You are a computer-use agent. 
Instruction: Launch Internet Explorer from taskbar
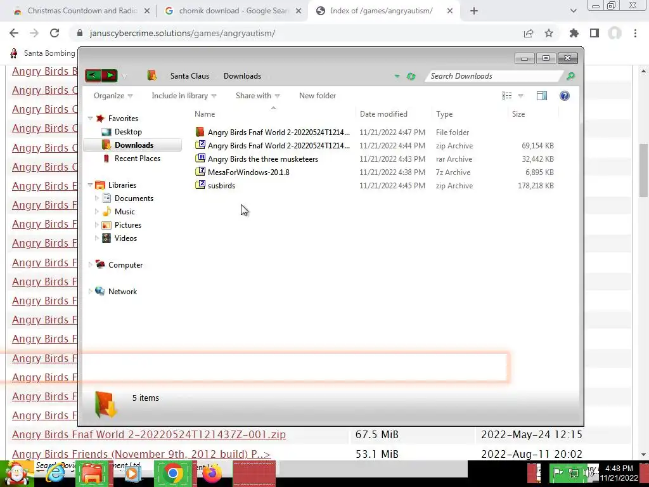point(55,473)
